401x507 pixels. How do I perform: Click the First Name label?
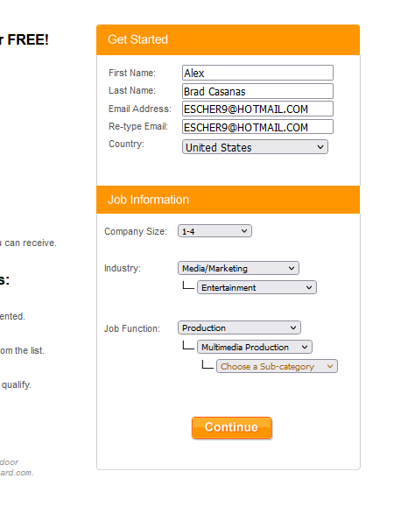(132, 73)
